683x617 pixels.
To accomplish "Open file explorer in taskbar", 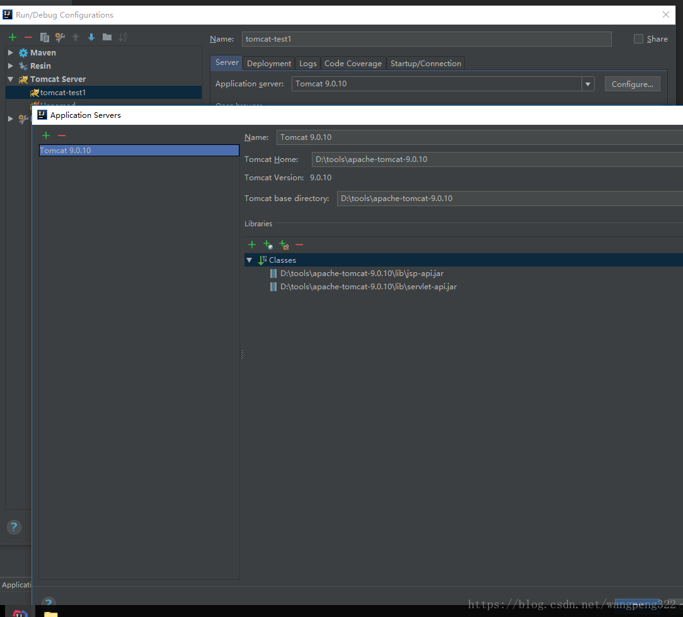I will coord(51,613).
